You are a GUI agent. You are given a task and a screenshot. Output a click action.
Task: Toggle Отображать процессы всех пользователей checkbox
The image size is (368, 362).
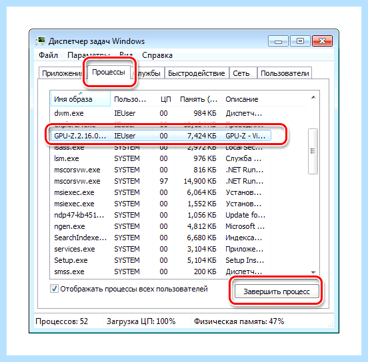tap(54, 289)
